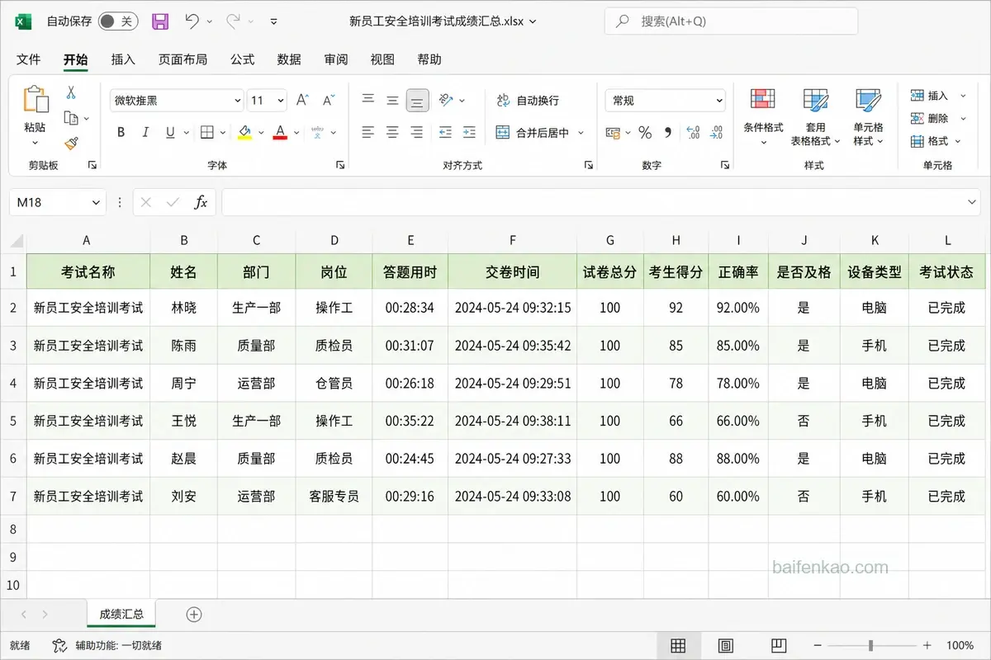
Task: Decrease indent
Action: 445,132
